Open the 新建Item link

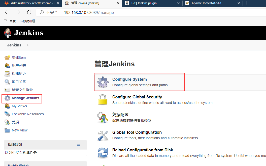(19, 58)
